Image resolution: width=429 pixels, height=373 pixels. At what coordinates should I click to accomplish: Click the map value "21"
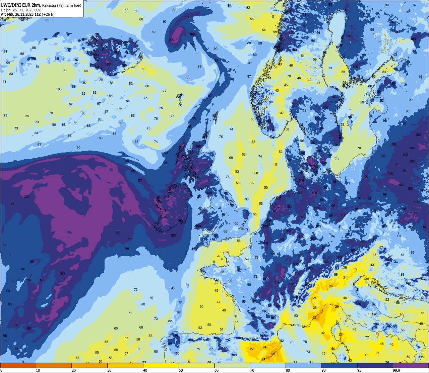(x=263, y=359)
